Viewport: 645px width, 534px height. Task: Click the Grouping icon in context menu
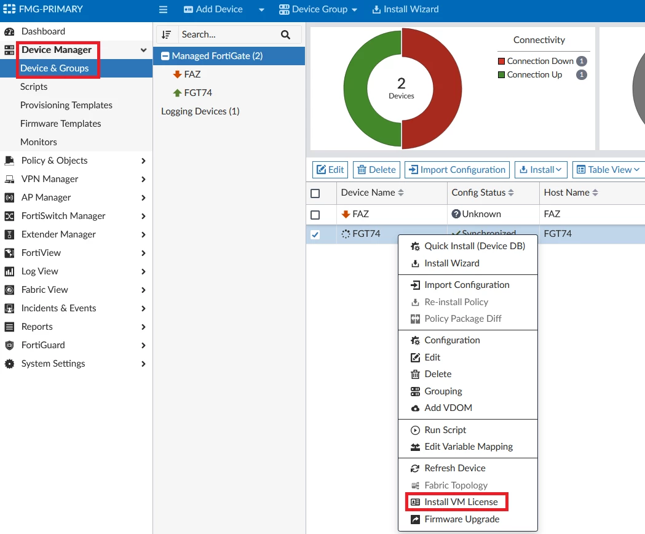[416, 391]
